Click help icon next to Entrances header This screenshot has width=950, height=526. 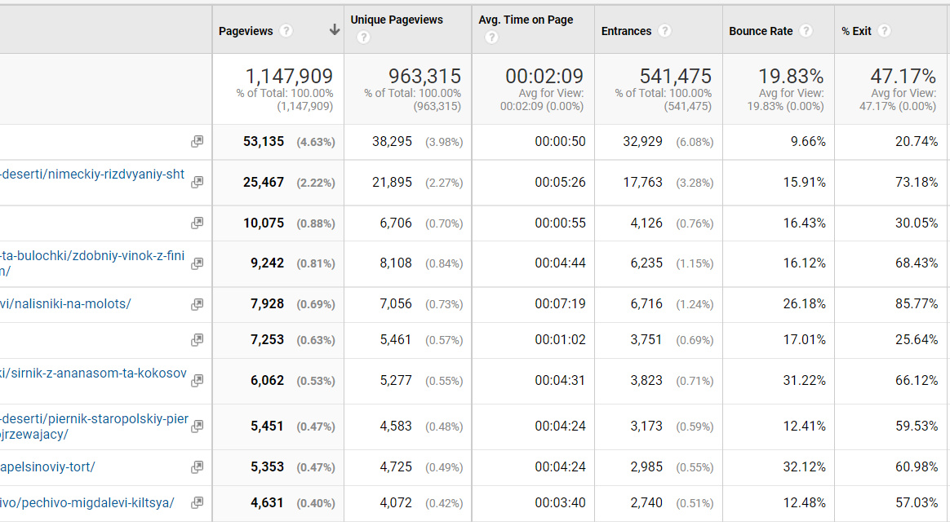[664, 31]
